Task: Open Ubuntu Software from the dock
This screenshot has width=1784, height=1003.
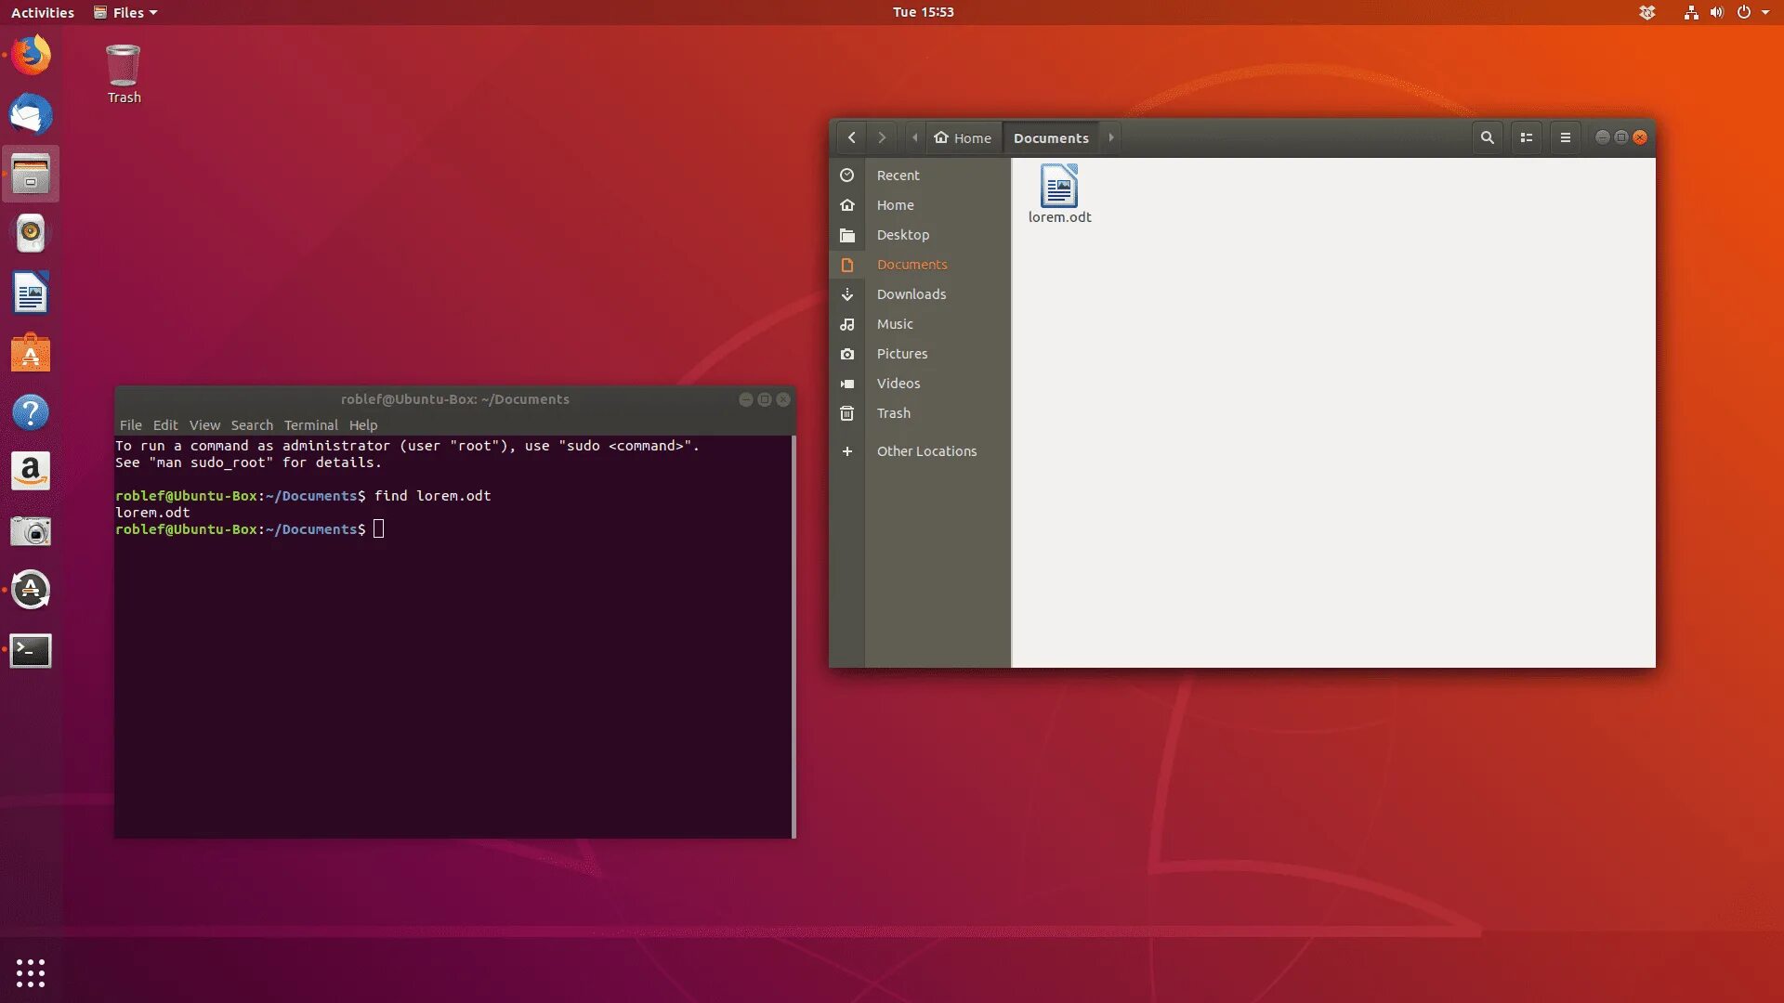Action: (31, 354)
